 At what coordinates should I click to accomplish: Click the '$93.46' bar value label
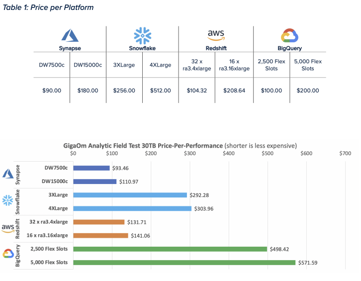point(120,169)
